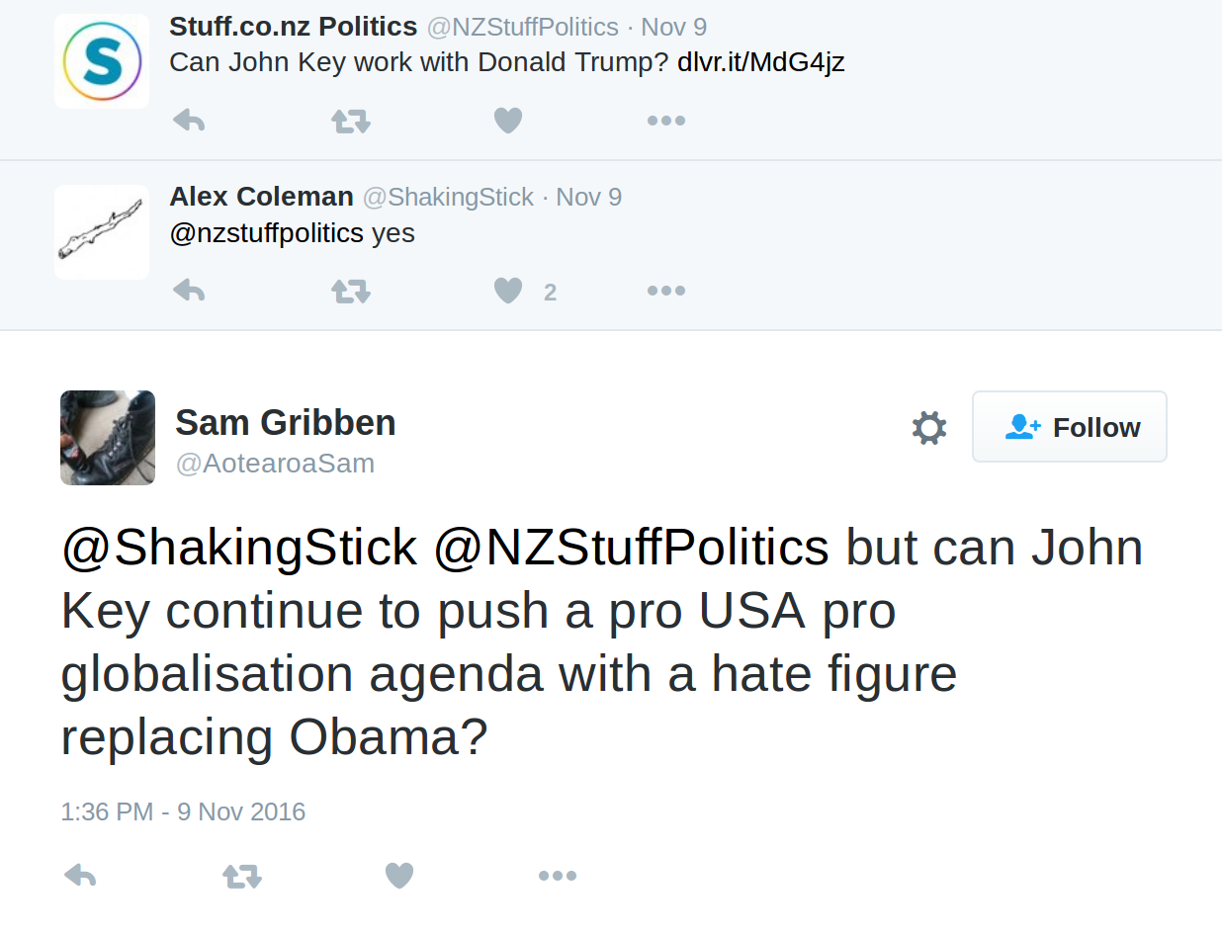
Task: Reply to the Stuff.co.nz Politics tweet
Action: [189, 121]
